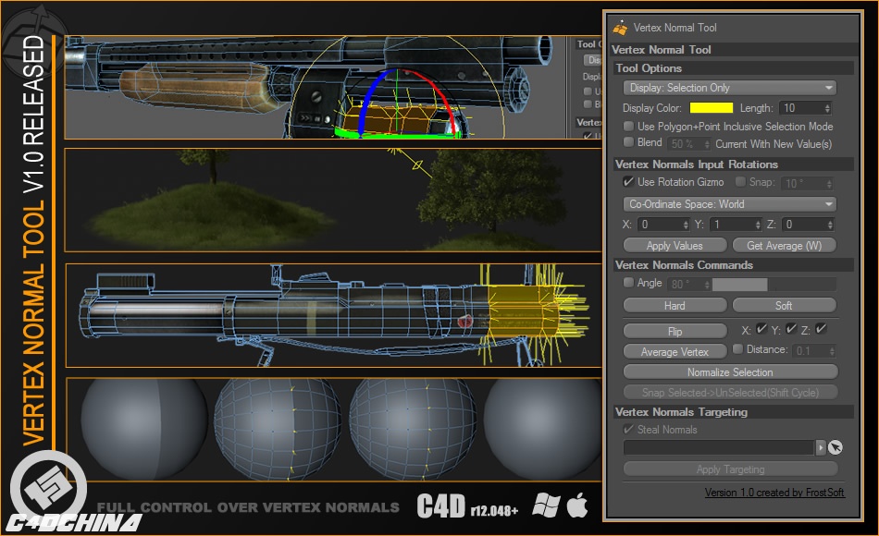Click the Windows logo icon
This screenshot has height=536, width=879.
(546, 506)
